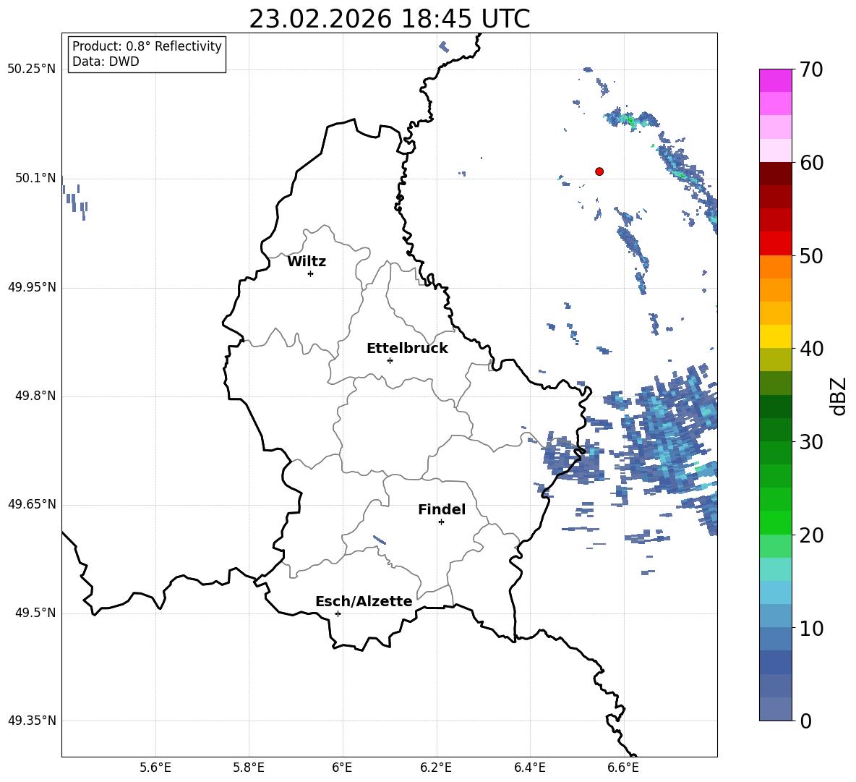Screen dimensions: 856x782
Task: Click the 'Product: 0.8° Reflectivity' text
Action: (147, 46)
